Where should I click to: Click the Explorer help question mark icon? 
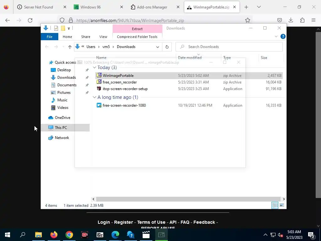tap(283, 36)
